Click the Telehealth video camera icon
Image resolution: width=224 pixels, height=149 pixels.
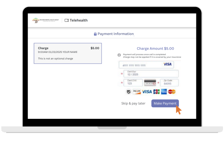pyautogui.click(x=66, y=20)
